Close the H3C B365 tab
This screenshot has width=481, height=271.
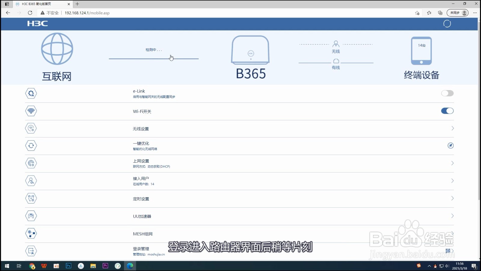[x=69, y=4]
